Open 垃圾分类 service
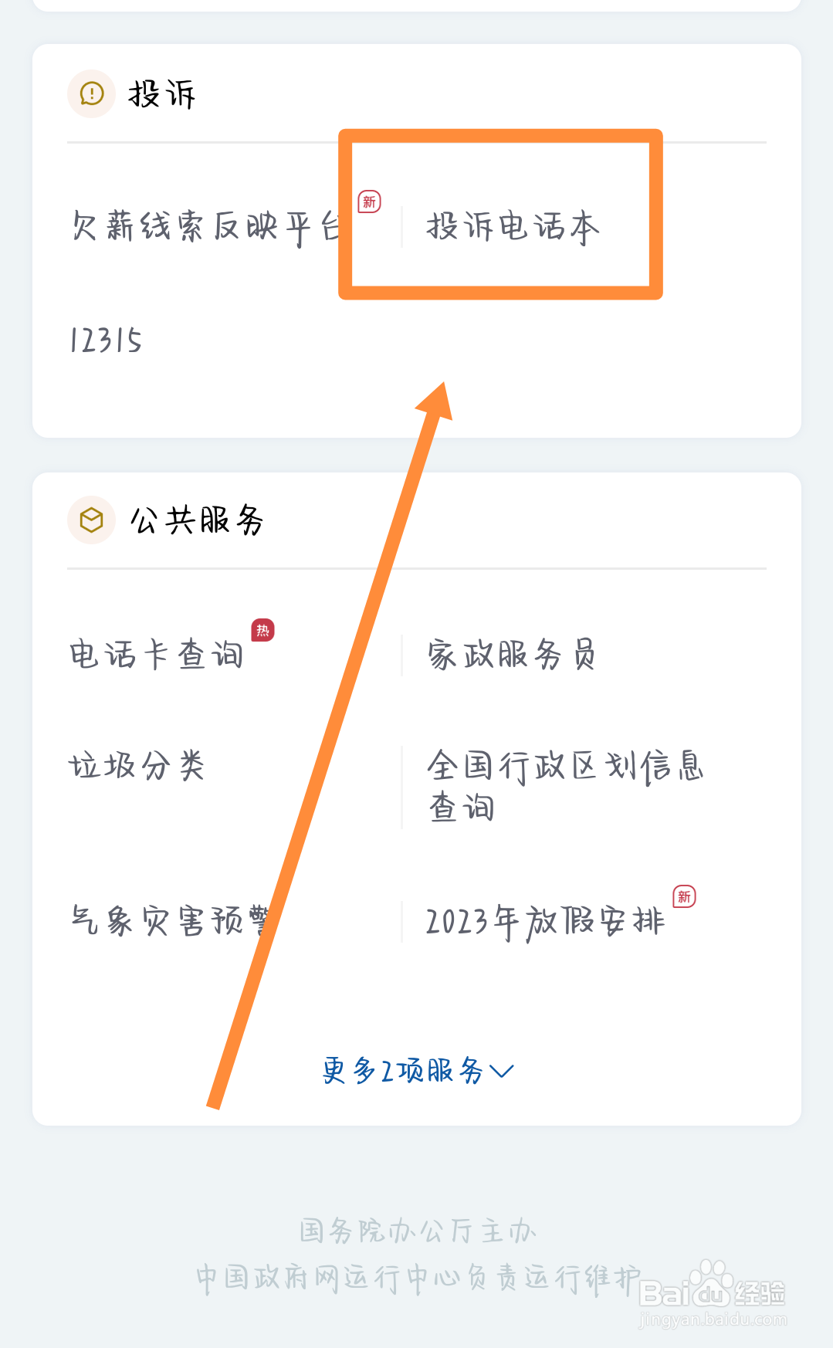The image size is (833, 1348). click(137, 766)
